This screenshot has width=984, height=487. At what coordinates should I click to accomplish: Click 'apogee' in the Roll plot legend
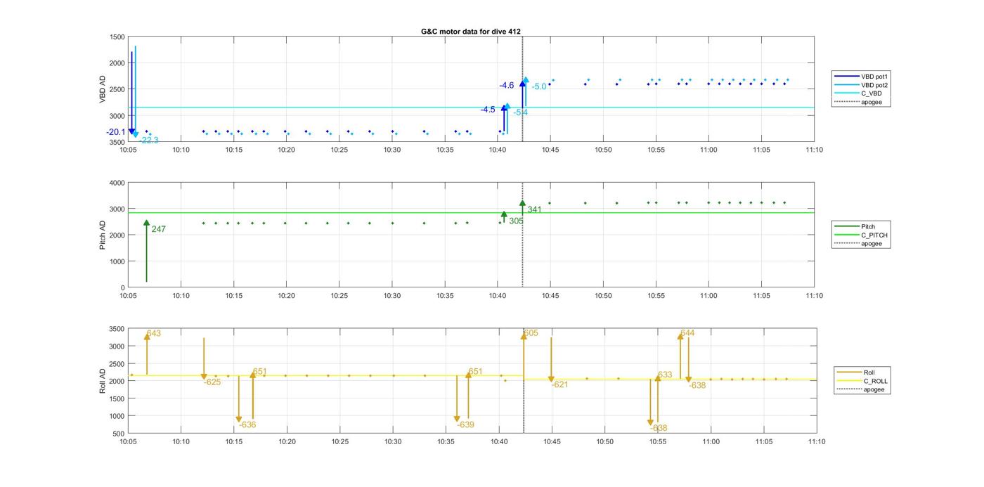(x=861, y=389)
